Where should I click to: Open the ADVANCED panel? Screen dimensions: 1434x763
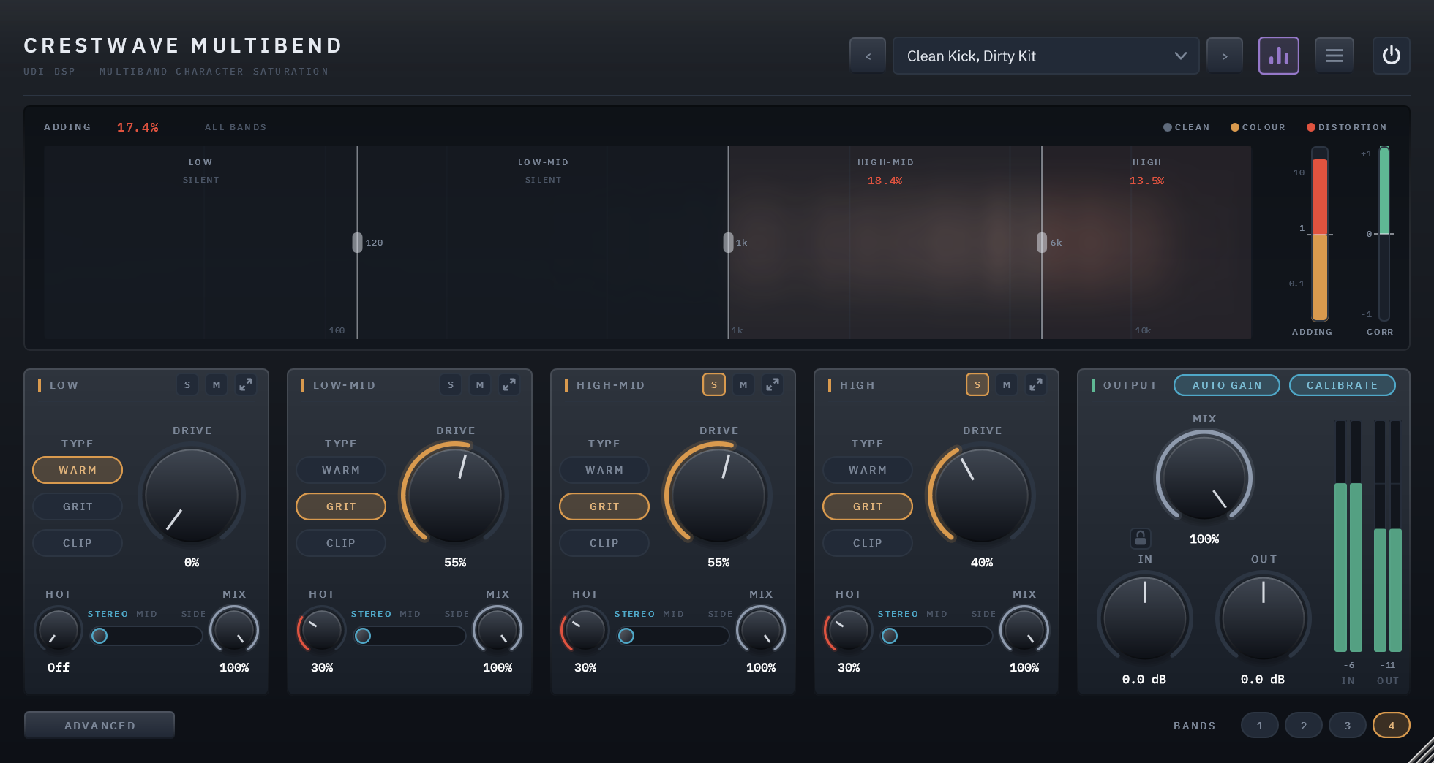100,726
